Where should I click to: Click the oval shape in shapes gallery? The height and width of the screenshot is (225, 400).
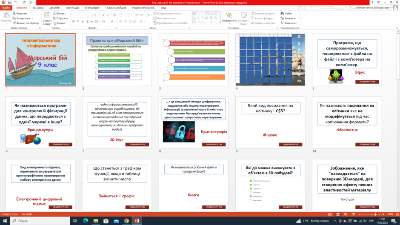[211, 14]
